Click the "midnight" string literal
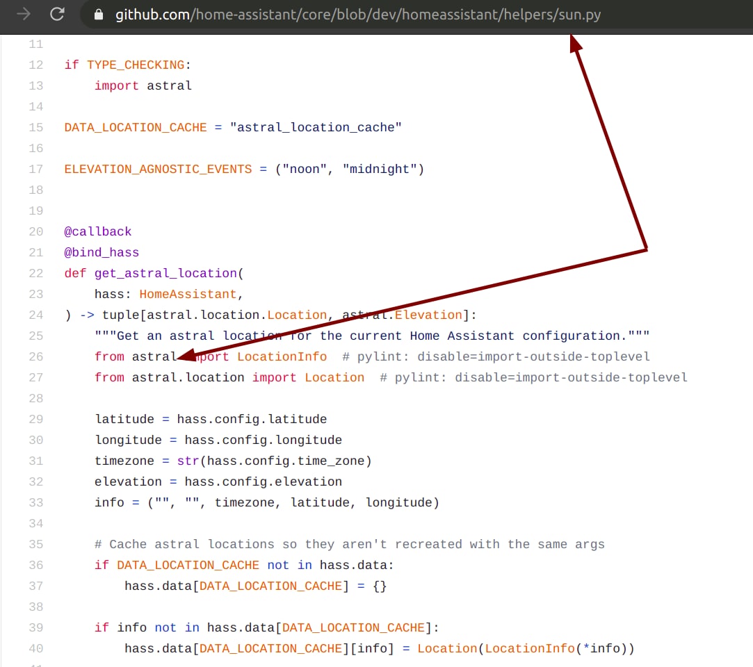The height and width of the screenshot is (667, 753). click(x=380, y=170)
